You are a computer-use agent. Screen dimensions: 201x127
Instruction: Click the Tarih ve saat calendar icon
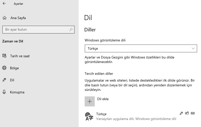click(4, 56)
